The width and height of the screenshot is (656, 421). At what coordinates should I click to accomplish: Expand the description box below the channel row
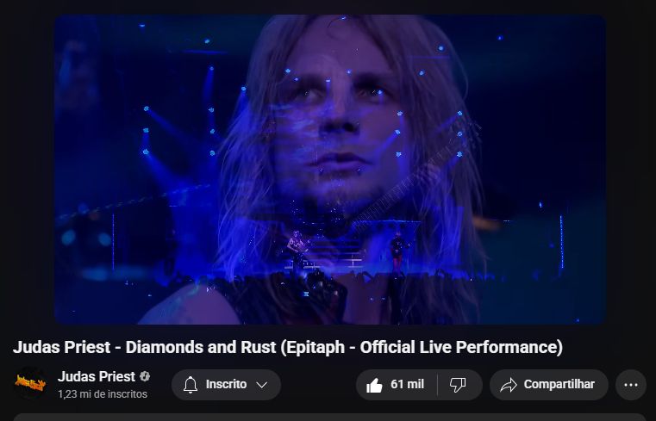tap(329, 418)
